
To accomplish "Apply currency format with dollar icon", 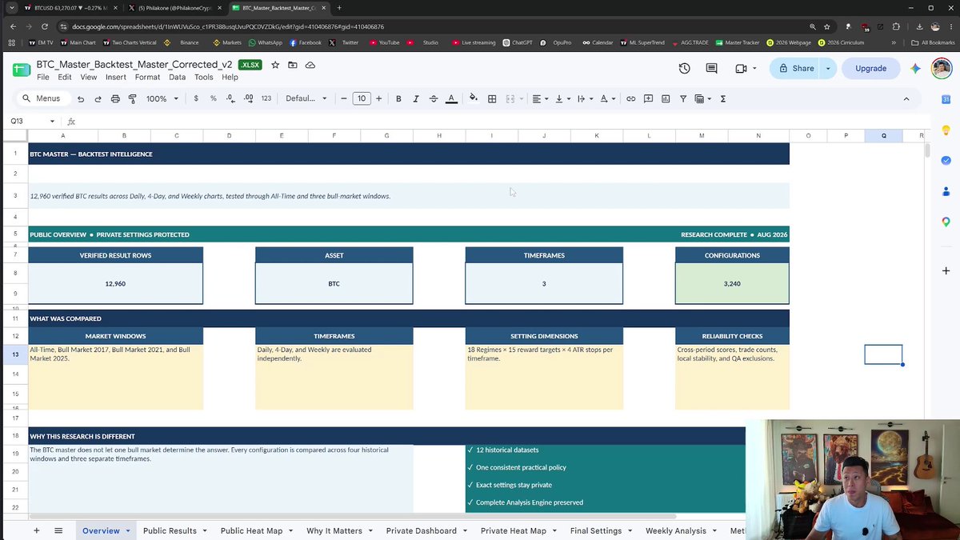I will [x=196, y=98].
